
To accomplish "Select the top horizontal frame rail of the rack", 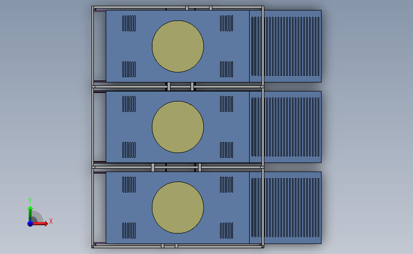I will click(178, 7).
